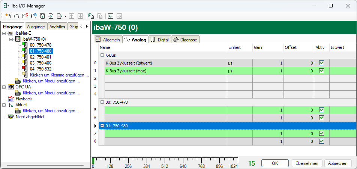
Task: Click the move up arrow toolbar icon
Action: tap(72, 16)
